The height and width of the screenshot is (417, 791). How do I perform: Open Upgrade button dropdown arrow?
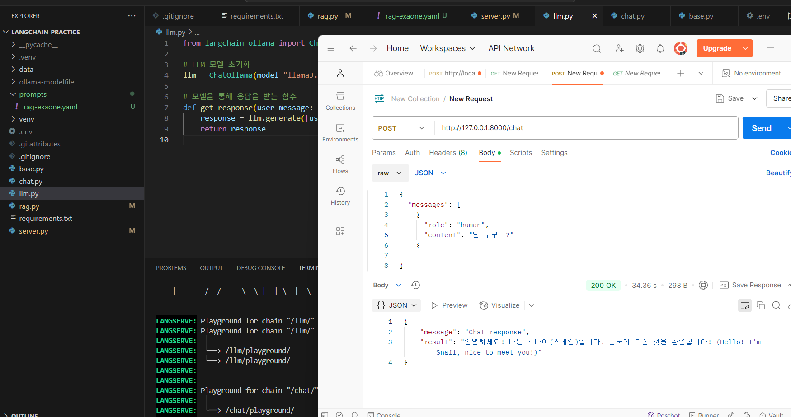click(745, 48)
